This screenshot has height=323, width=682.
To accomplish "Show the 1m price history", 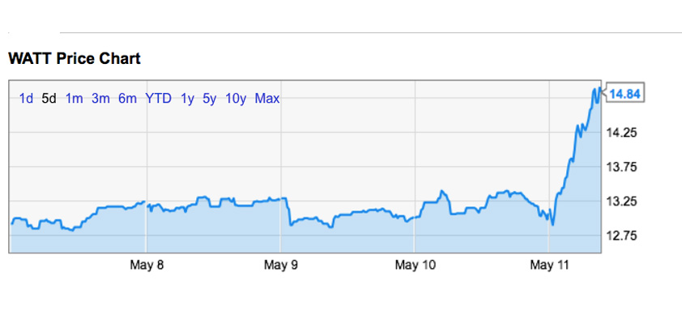I will (x=74, y=99).
